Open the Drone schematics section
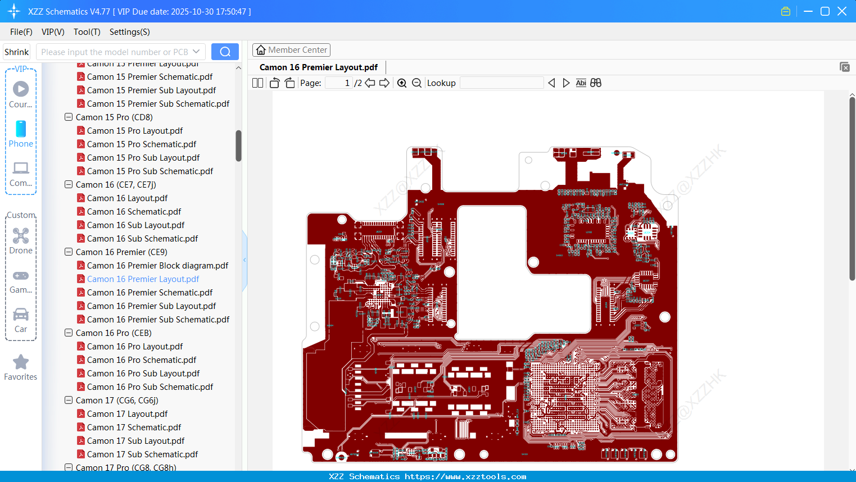The width and height of the screenshot is (856, 482). [x=20, y=240]
